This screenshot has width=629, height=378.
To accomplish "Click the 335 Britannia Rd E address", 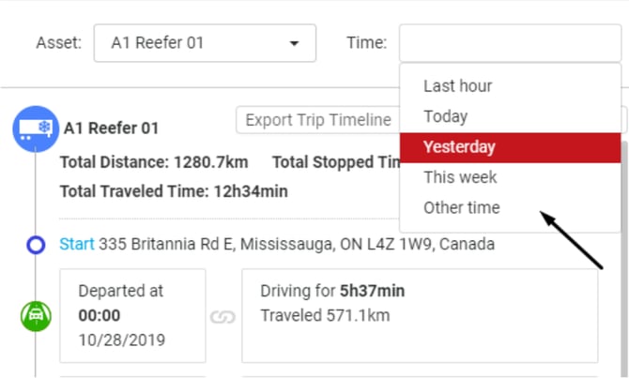I will [297, 245].
